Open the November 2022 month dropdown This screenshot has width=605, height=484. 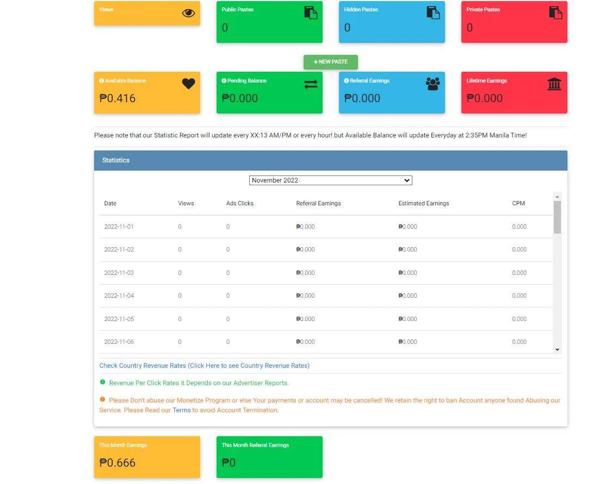pos(331,180)
